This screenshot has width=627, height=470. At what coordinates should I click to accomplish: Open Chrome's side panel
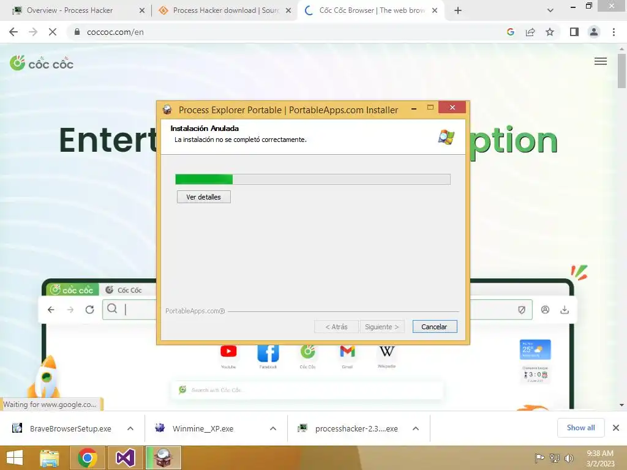[574, 32]
